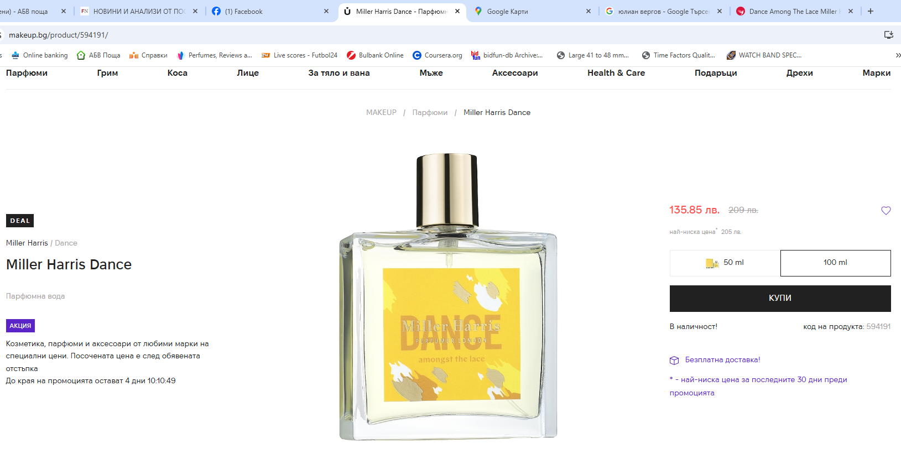
Task: Click the product code 594191
Action: tap(878, 326)
